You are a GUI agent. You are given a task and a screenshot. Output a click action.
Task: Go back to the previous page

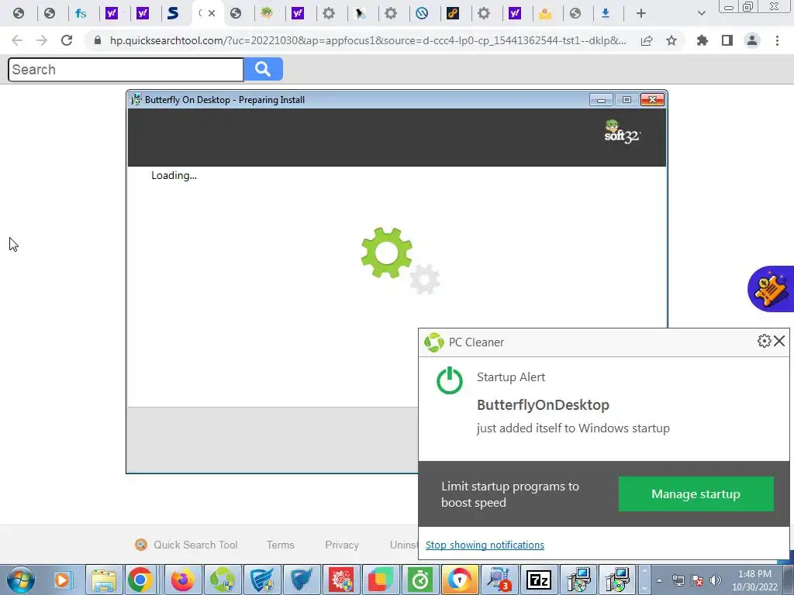(17, 40)
